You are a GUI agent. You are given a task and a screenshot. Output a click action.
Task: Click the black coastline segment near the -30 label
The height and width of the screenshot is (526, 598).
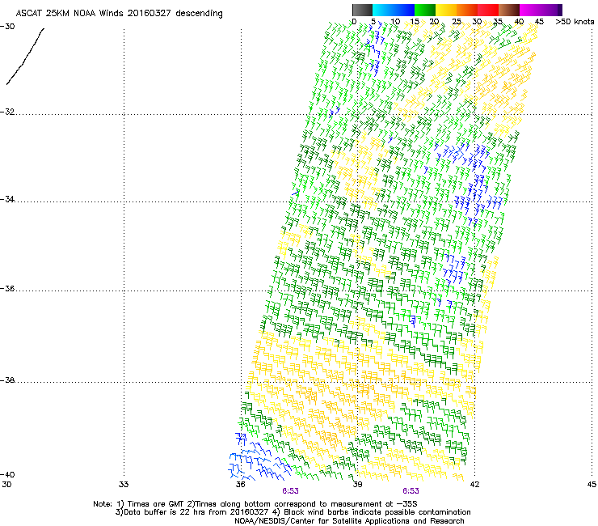(x=25, y=56)
